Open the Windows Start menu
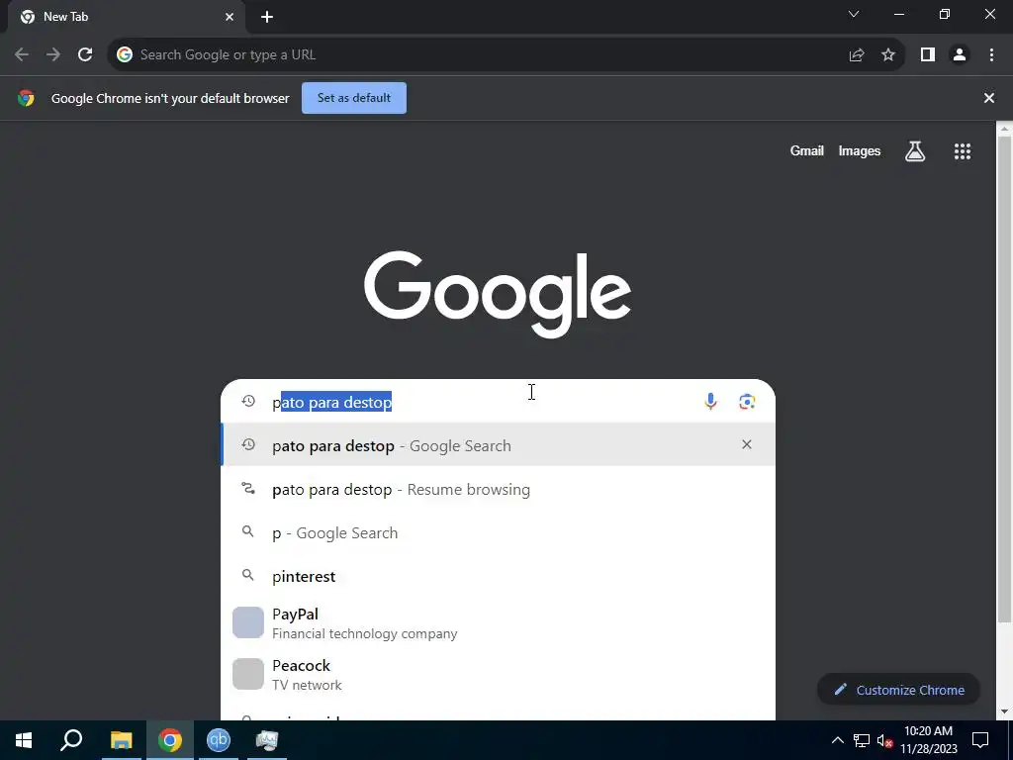1013x760 pixels. pos(24,740)
